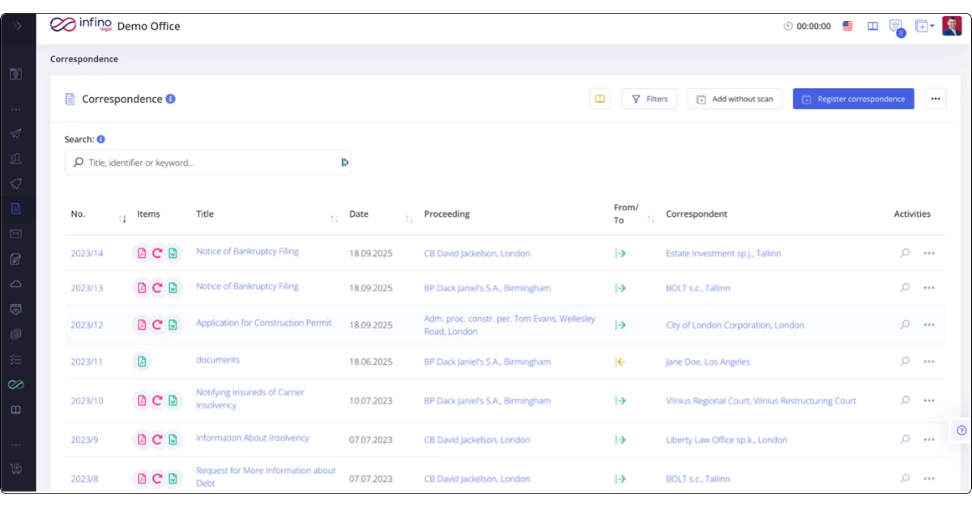The height and width of the screenshot is (507, 972).
Task: Open the PDF icon in row 2023/13
Action: point(142,288)
